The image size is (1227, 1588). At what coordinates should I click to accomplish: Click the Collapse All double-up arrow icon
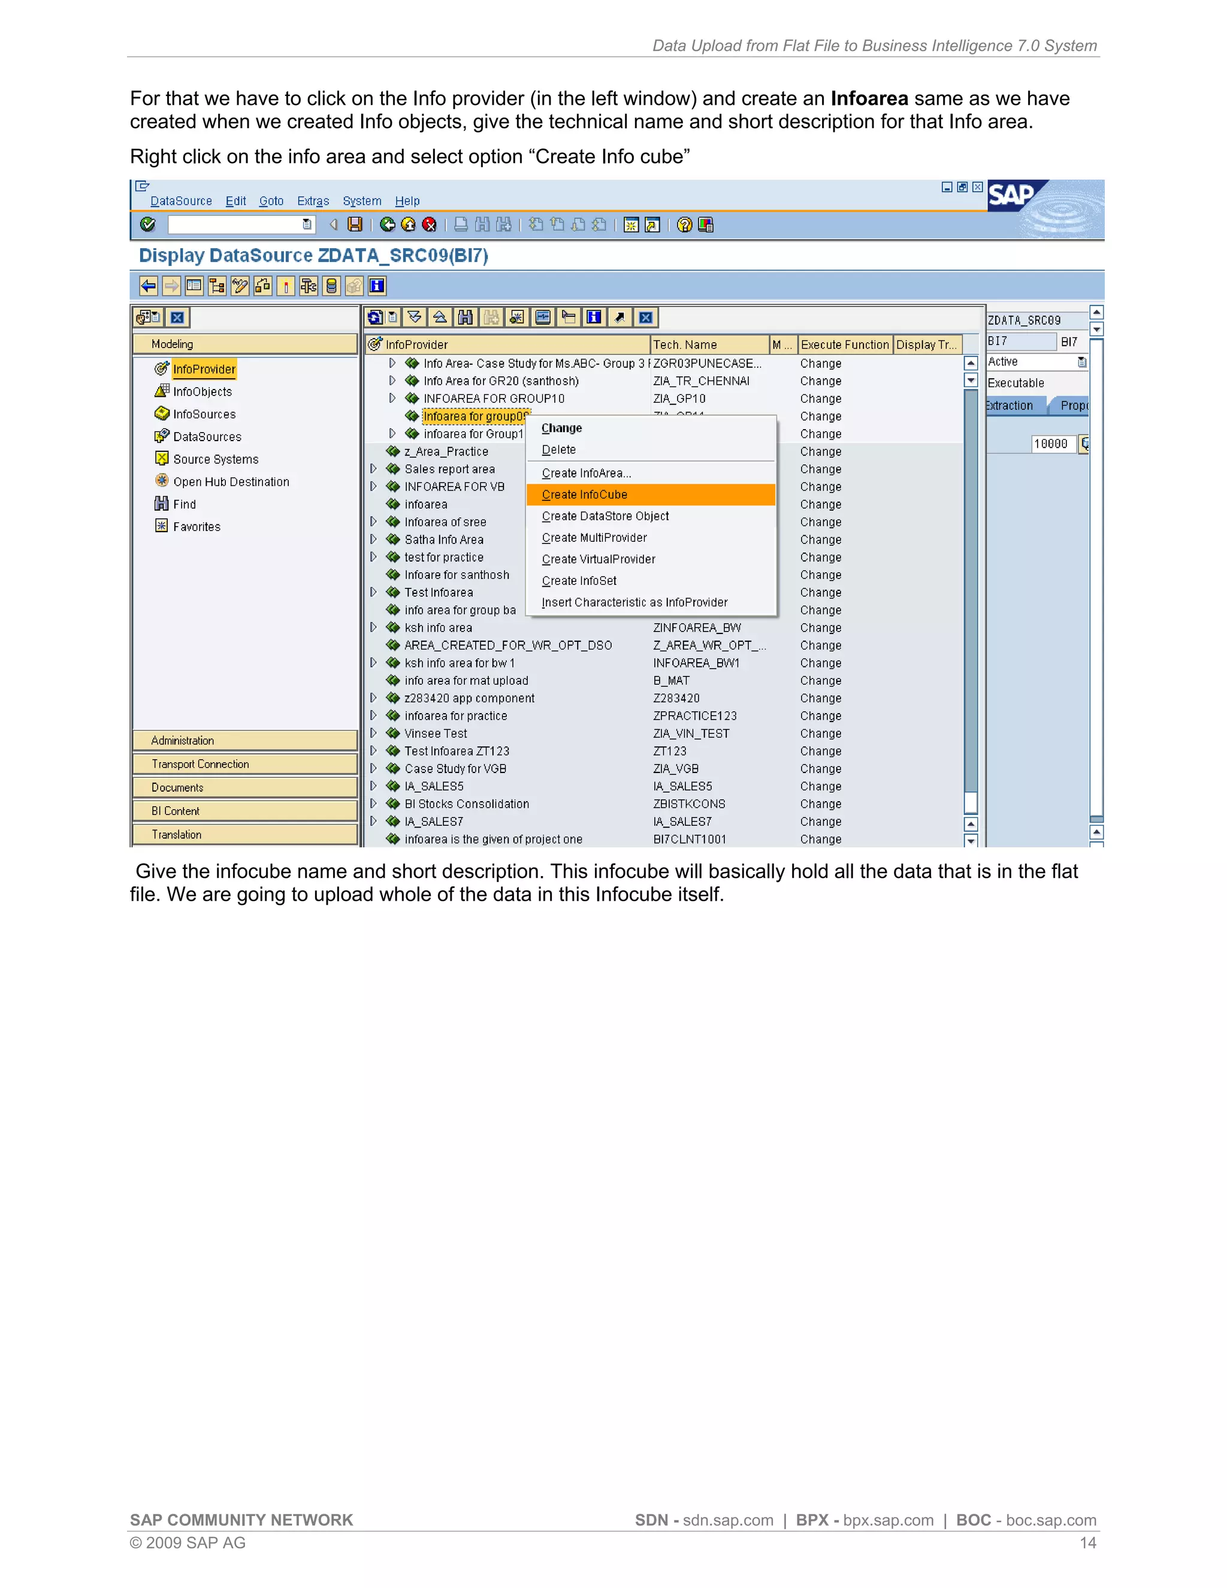pos(440,317)
